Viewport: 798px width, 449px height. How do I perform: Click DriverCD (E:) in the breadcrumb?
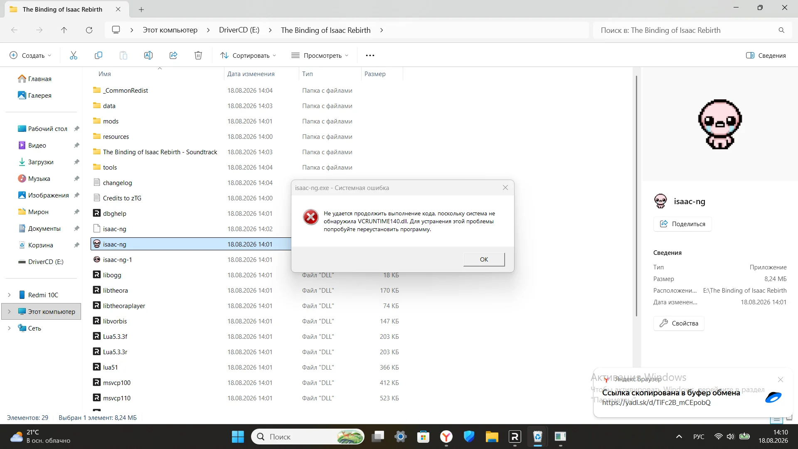point(239,30)
